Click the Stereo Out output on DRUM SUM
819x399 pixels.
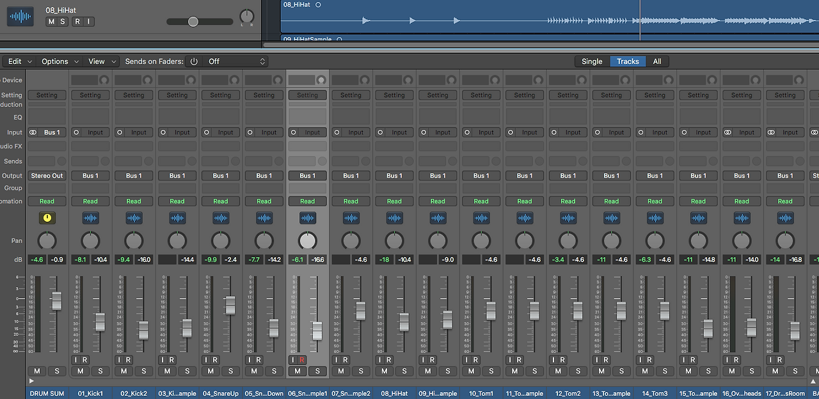click(47, 176)
